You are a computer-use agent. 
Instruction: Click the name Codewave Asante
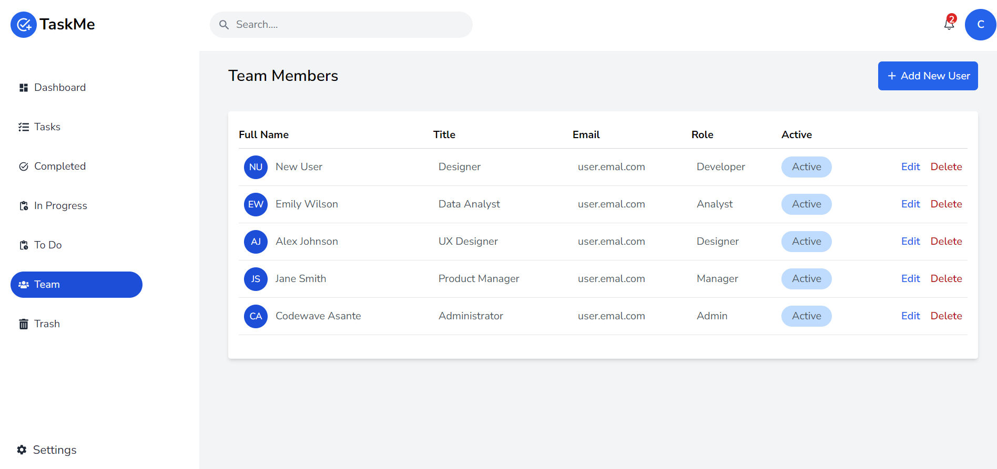coord(319,316)
